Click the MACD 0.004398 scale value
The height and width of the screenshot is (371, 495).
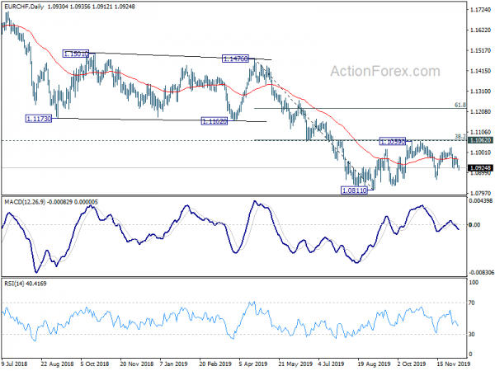click(x=481, y=200)
